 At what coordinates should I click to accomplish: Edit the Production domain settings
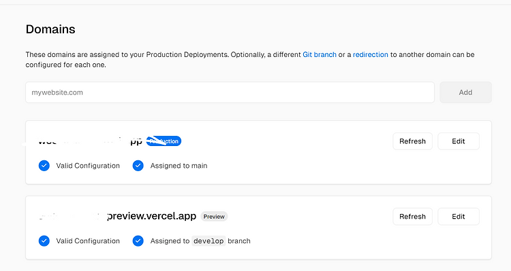point(459,141)
